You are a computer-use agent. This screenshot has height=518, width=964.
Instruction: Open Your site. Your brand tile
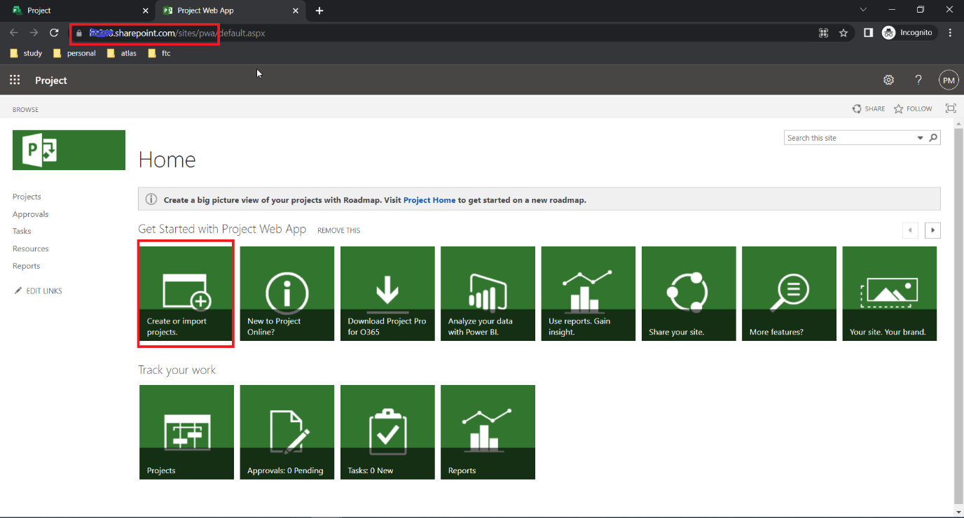pos(890,293)
